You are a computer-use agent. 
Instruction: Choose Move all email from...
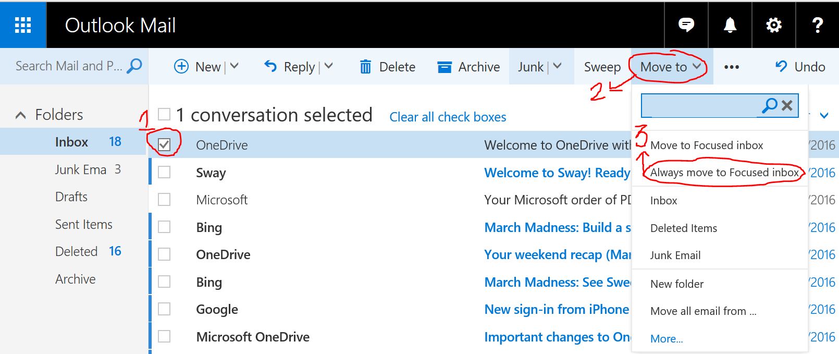(704, 311)
